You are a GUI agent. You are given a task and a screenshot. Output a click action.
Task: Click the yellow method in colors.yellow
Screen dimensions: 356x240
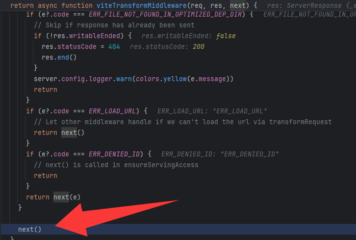(175, 79)
